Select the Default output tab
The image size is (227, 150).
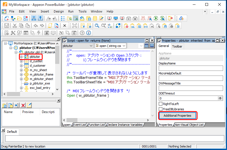[12, 132]
